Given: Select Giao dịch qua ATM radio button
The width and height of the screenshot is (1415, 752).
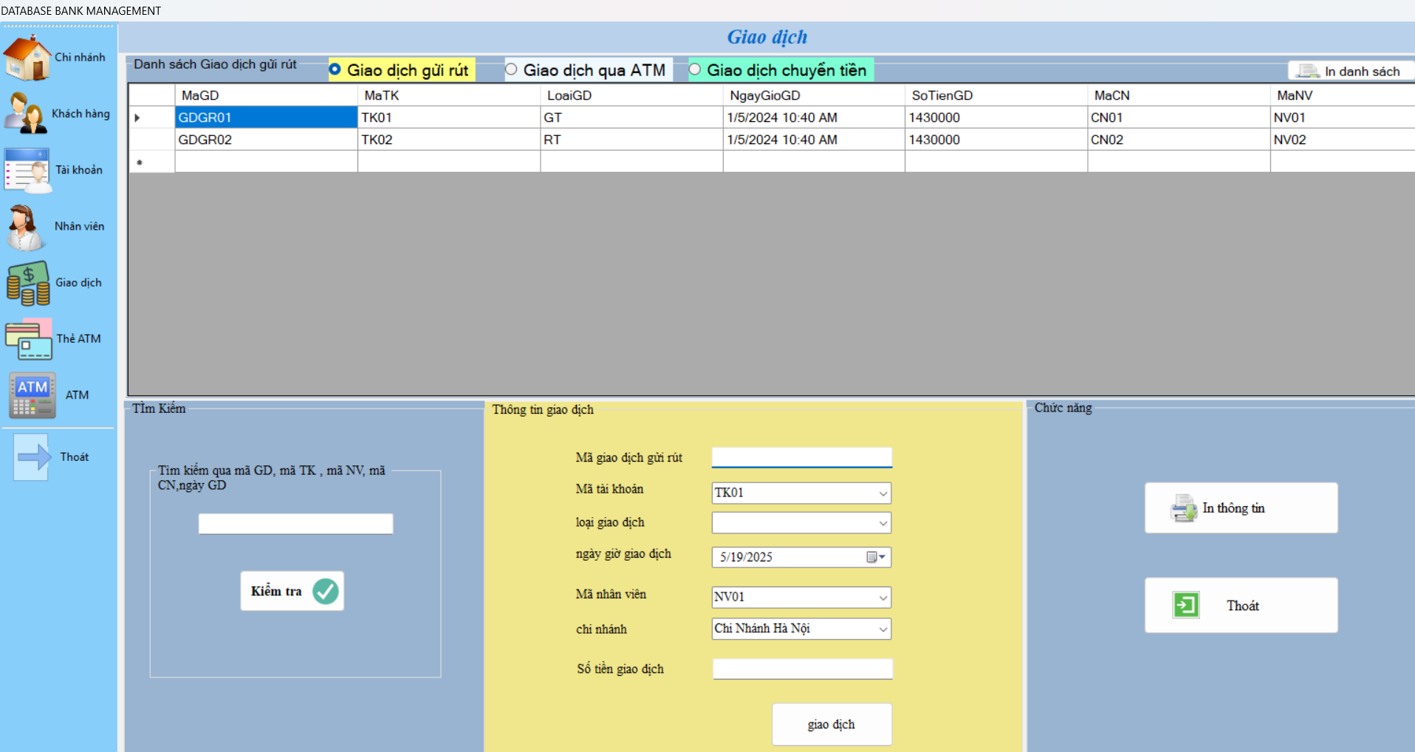Looking at the screenshot, I should 511,69.
